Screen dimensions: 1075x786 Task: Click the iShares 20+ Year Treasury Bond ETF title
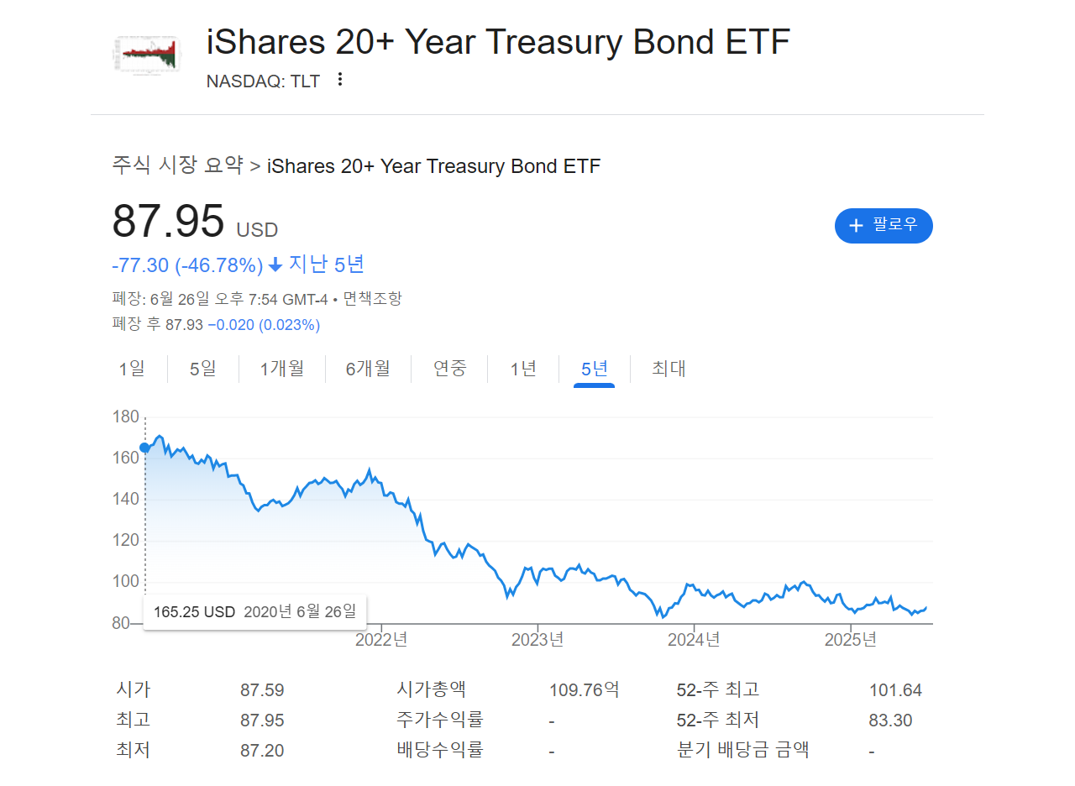(x=498, y=42)
